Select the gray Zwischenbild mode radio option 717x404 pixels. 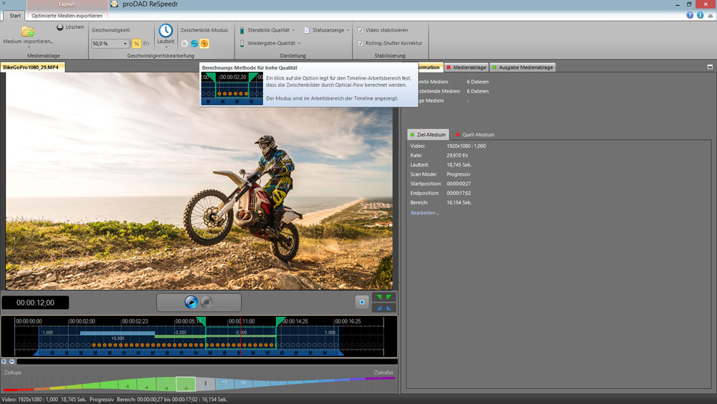[184, 44]
